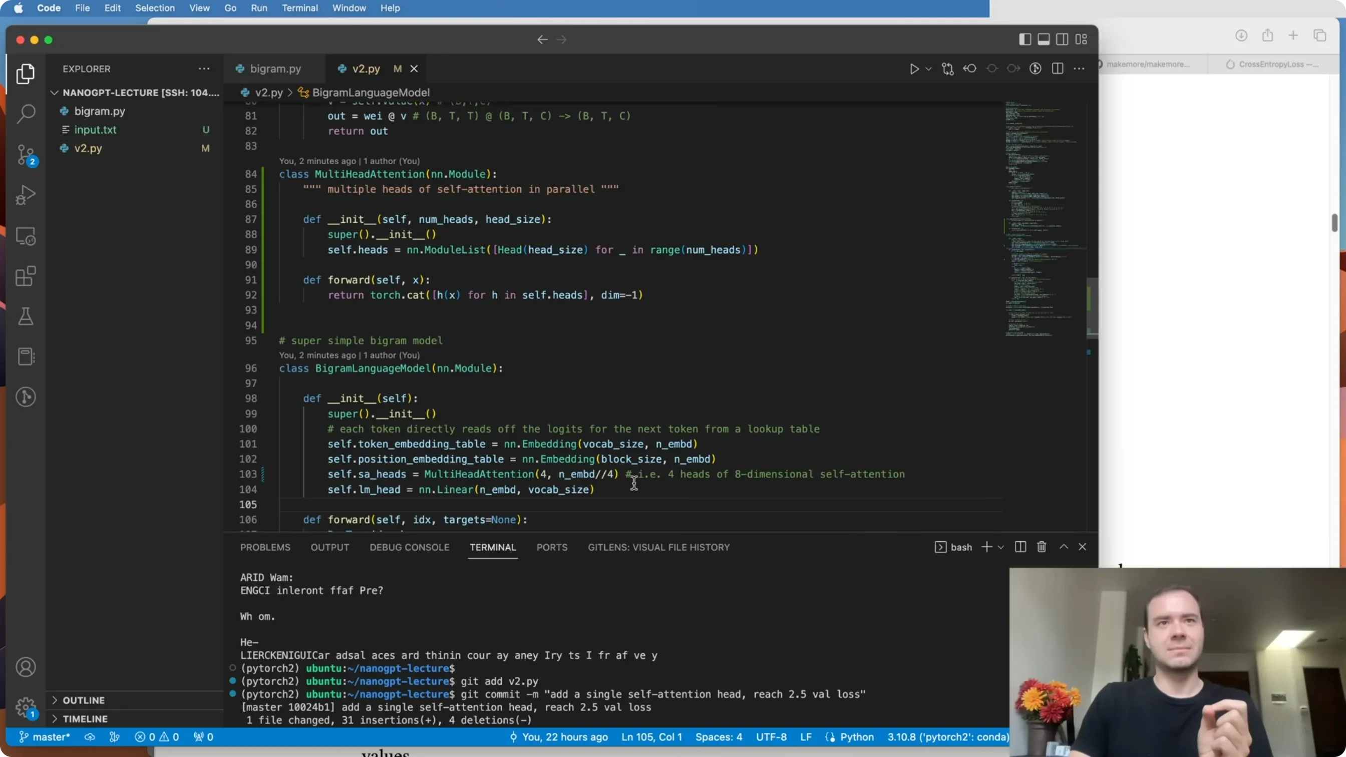Open new terminal launch profile dropdown
Viewport: 1346px width, 757px height.
point(1000,547)
